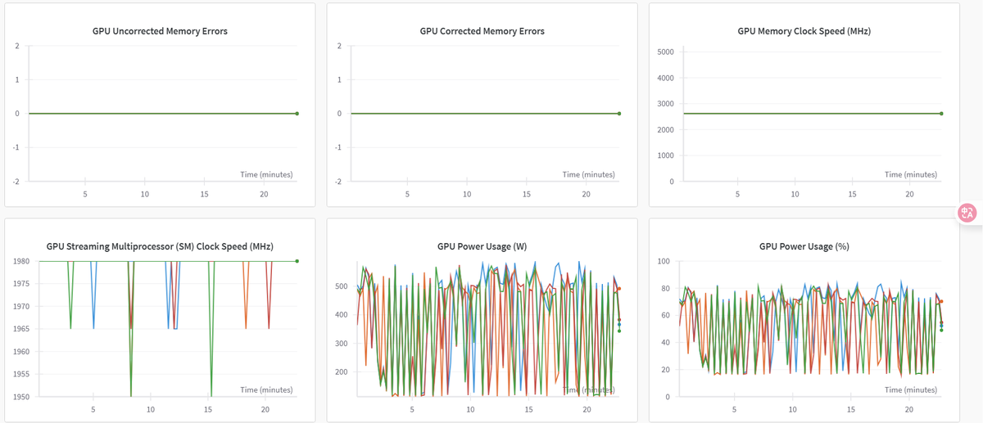This screenshot has width=983, height=423.
Task: Select the endpoint marker in Uncorrected Memory Errors chart
Action: (297, 114)
